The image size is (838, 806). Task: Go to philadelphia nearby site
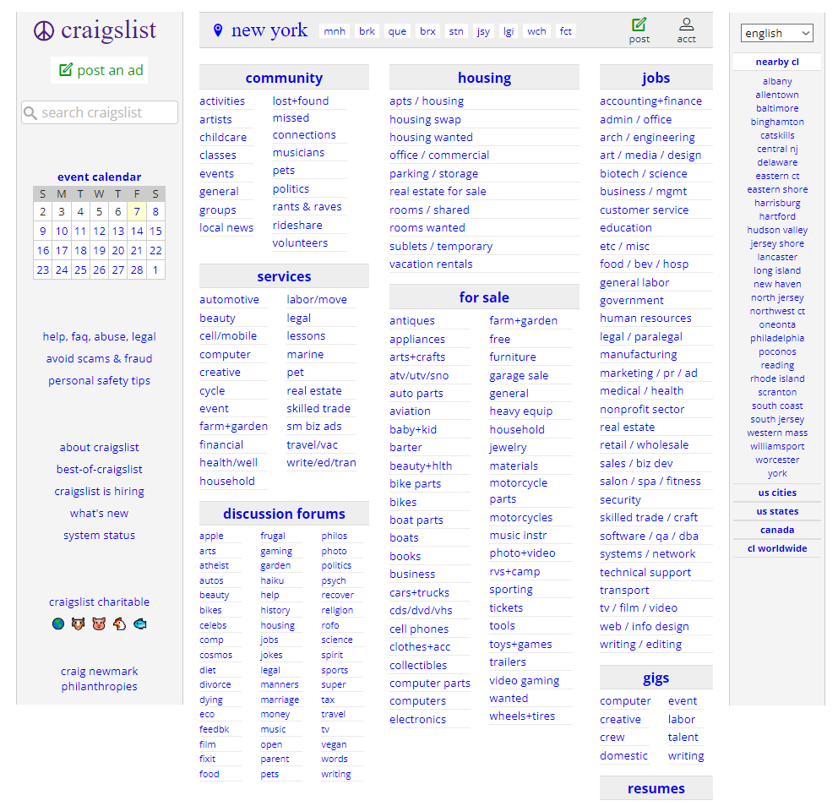[x=777, y=338]
